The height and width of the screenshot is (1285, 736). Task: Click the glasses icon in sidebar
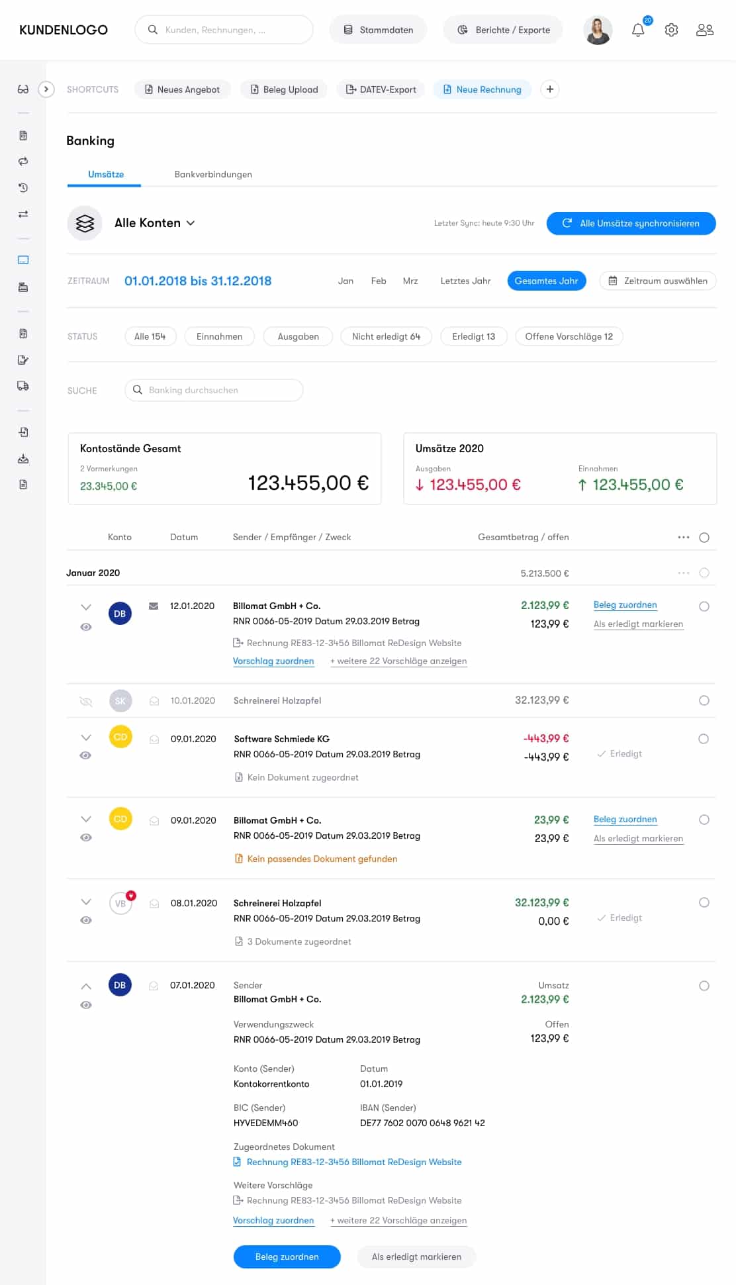coord(23,89)
